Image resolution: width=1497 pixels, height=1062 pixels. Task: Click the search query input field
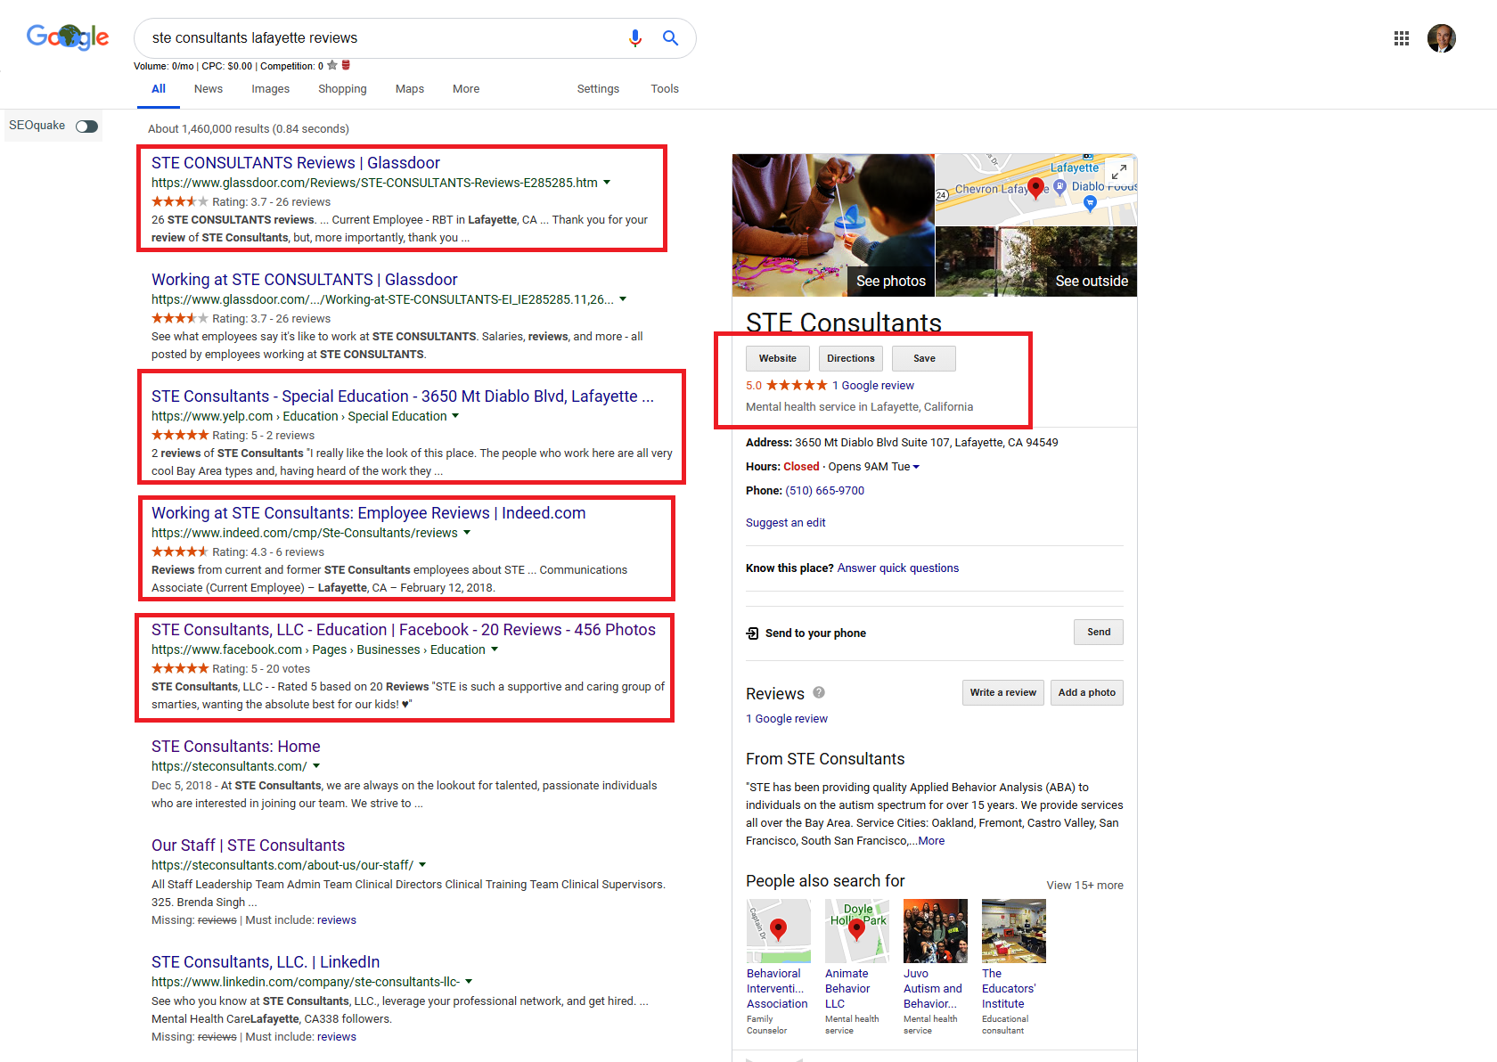[x=383, y=38]
